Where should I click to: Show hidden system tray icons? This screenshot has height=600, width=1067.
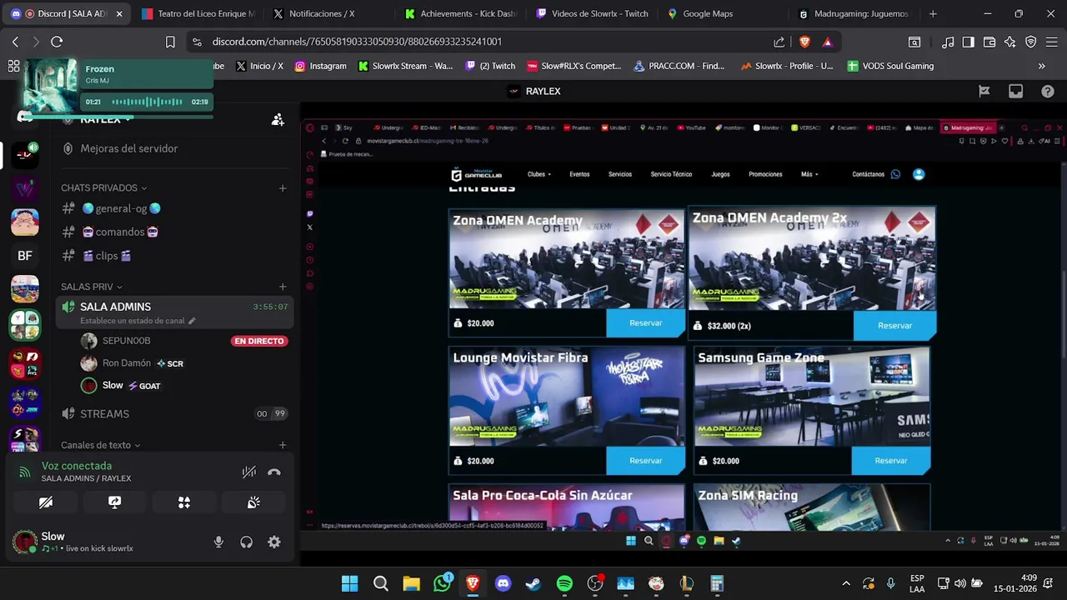click(846, 583)
